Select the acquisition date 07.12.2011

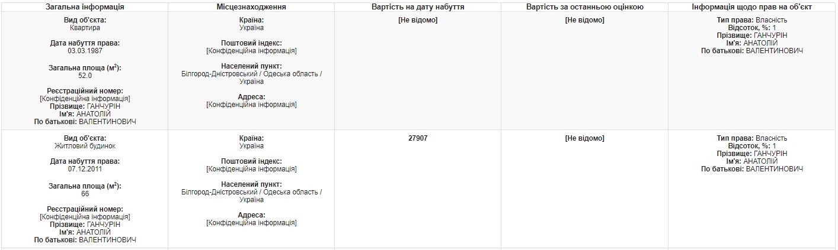85,170
